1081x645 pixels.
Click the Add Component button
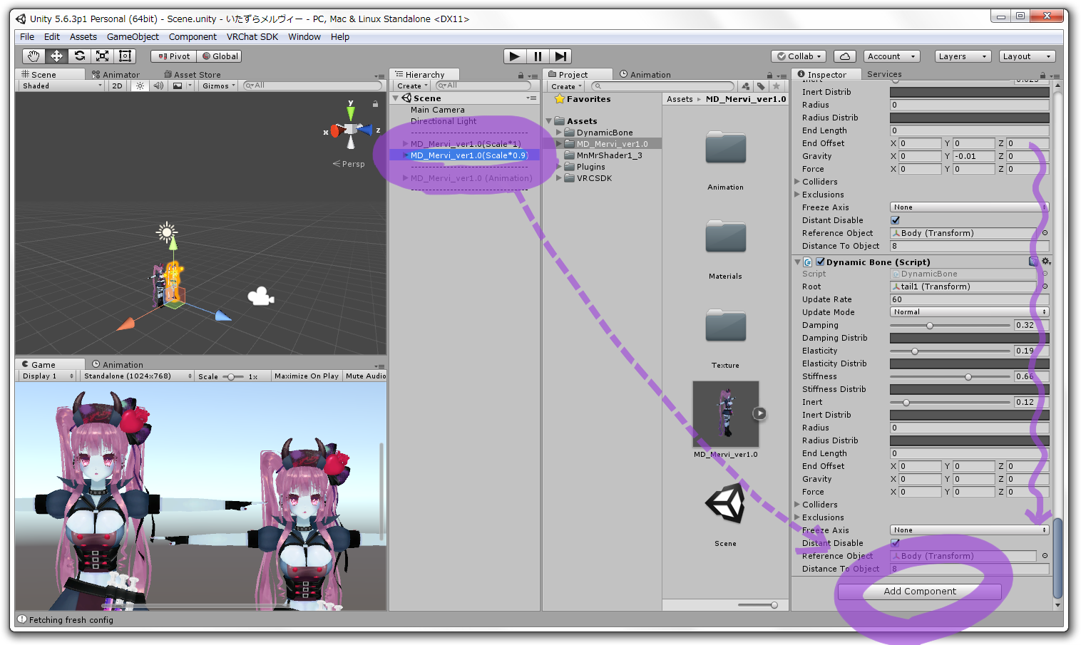pos(920,592)
